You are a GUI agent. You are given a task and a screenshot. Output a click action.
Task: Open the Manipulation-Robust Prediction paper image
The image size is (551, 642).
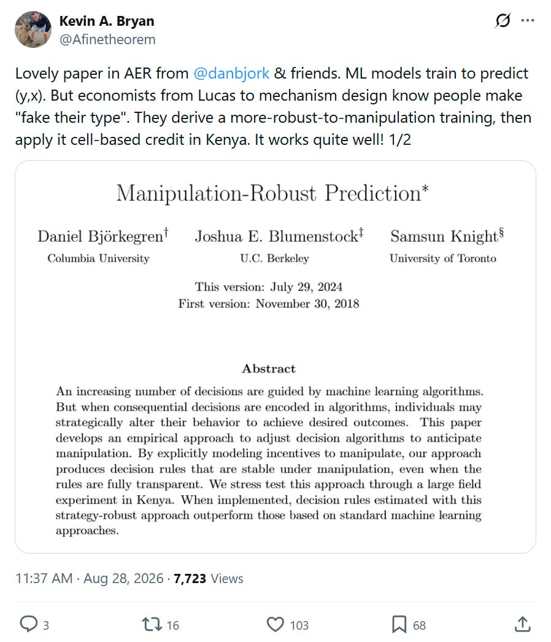coord(275,357)
